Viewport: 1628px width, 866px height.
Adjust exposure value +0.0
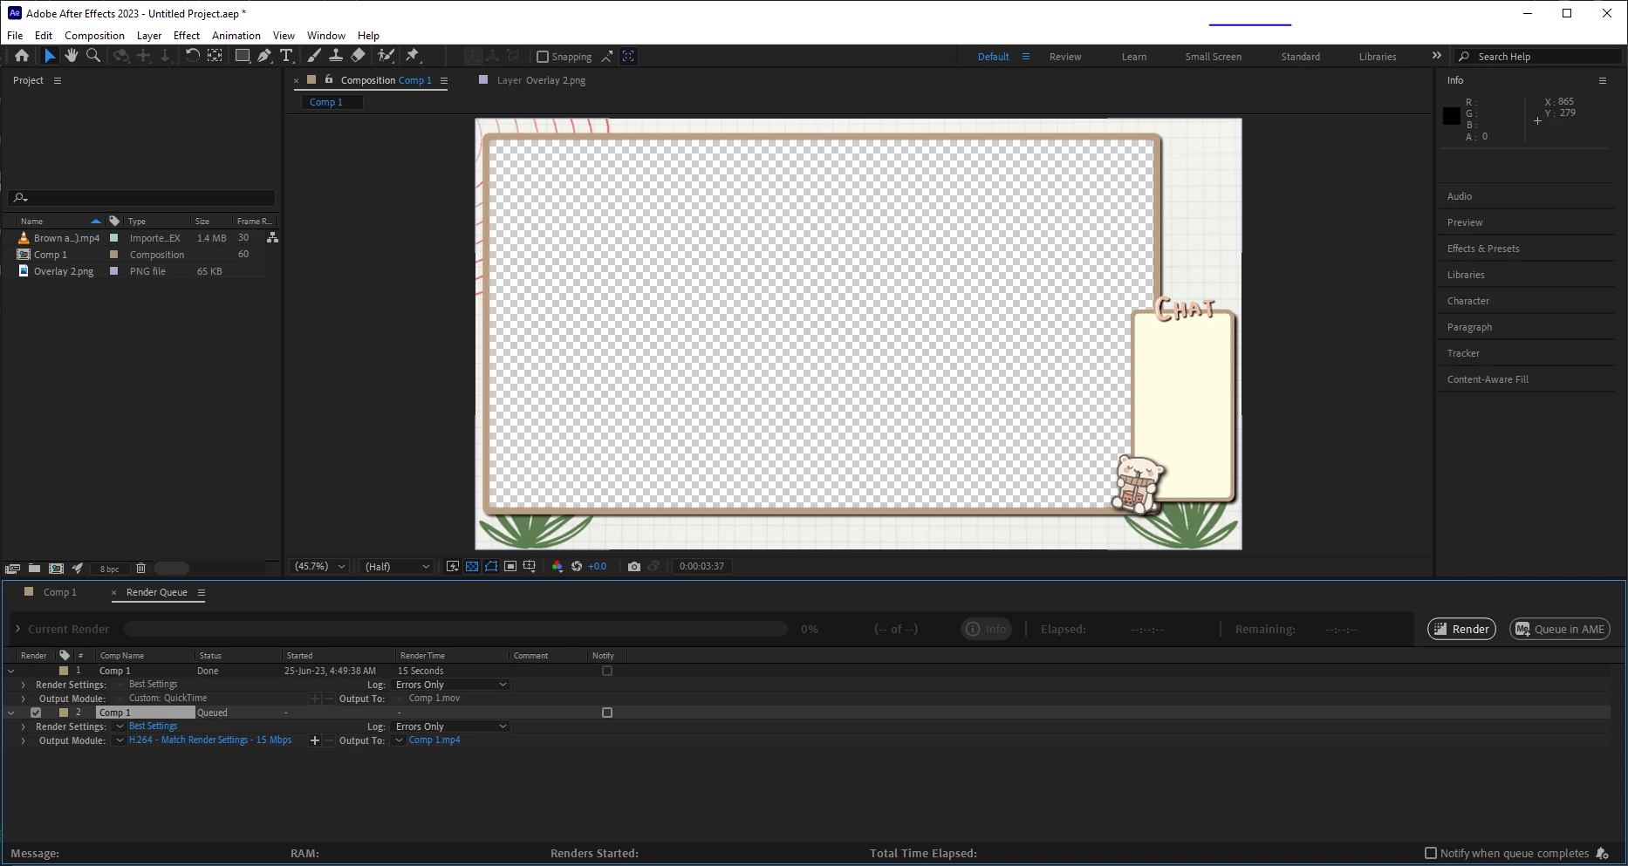597,567
